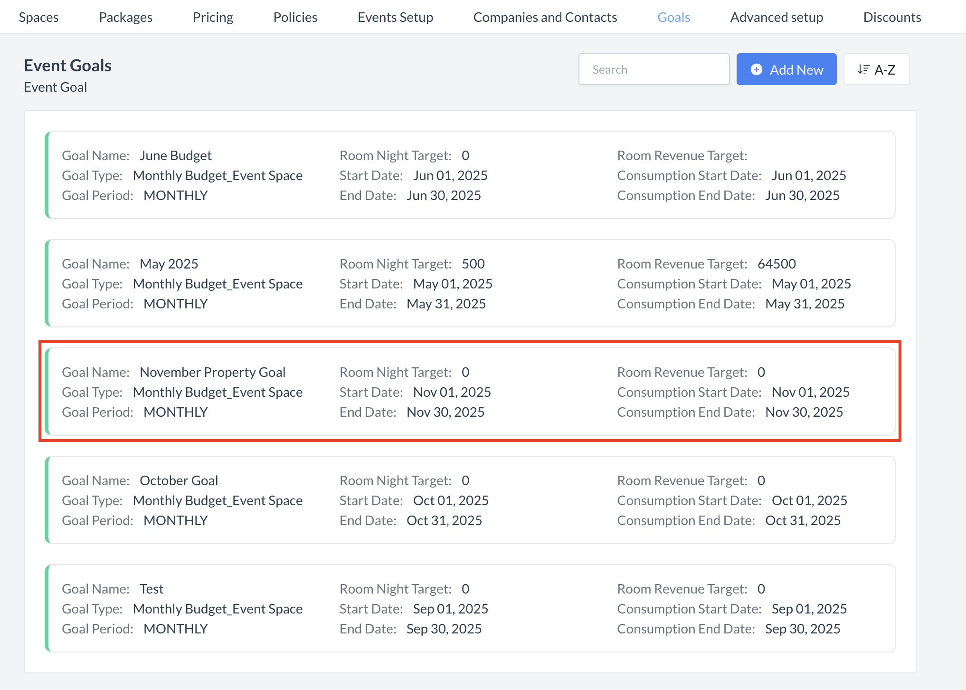Viewport: 966px width, 690px height.
Task: Select the October Goal card
Action: point(470,500)
